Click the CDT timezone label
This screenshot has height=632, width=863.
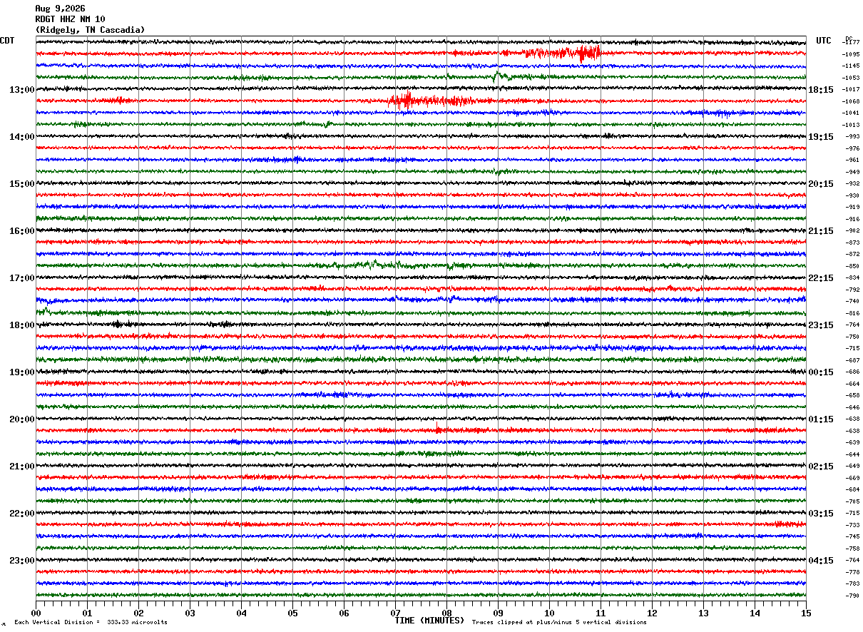point(7,41)
